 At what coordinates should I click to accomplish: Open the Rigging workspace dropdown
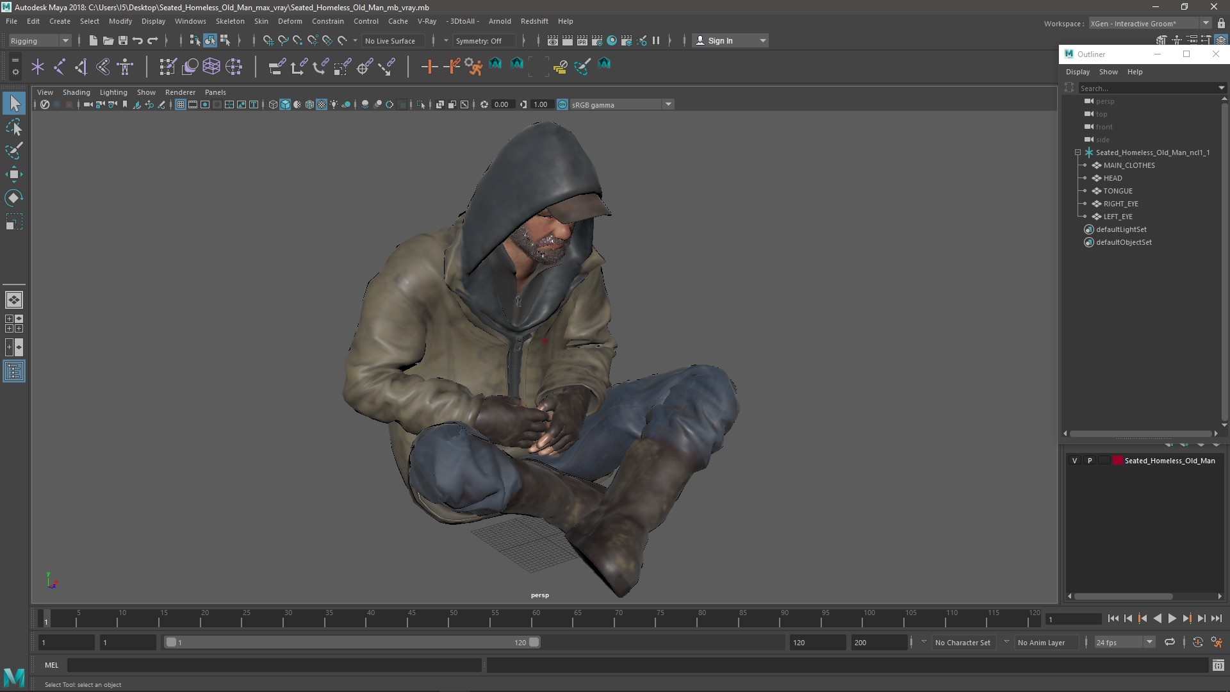pos(38,40)
